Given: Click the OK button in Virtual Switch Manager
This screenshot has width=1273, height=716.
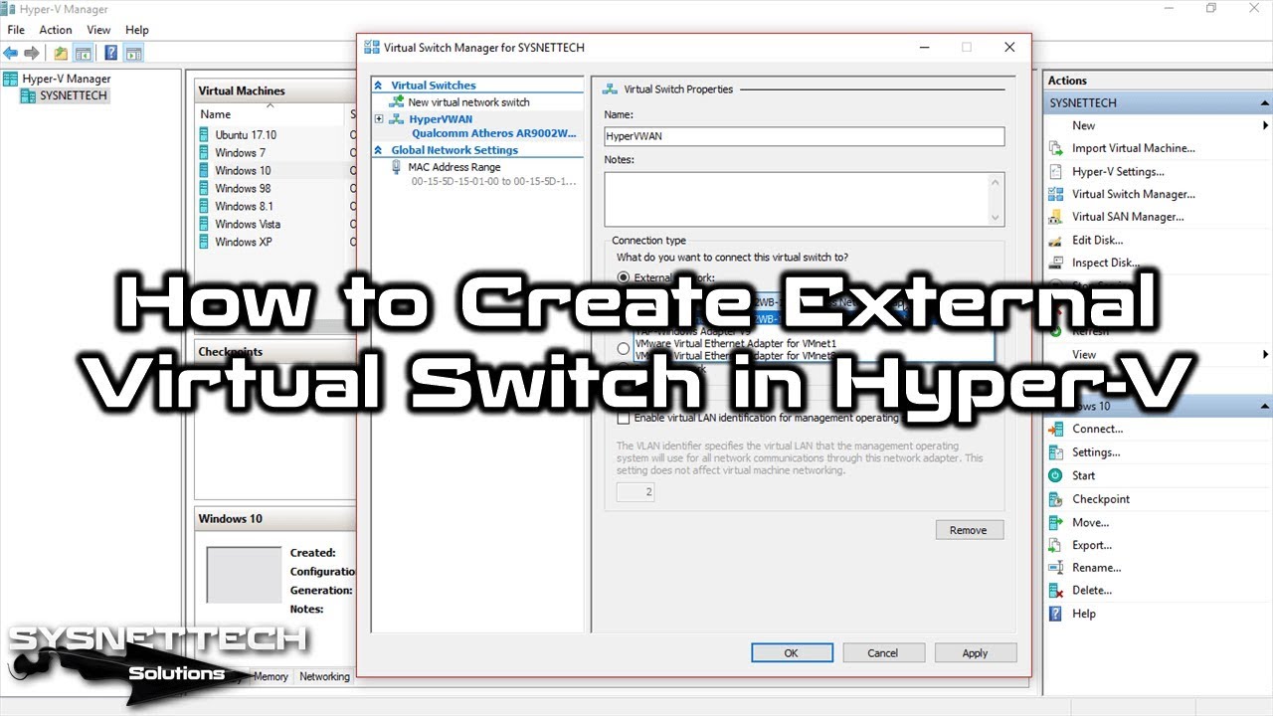Looking at the screenshot, I should 792,653.
